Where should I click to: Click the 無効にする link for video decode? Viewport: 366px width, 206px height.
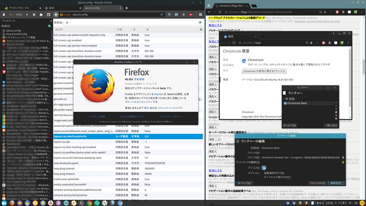tap(215, 25)
